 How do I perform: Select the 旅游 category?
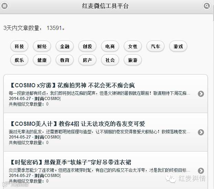[133, 60]
